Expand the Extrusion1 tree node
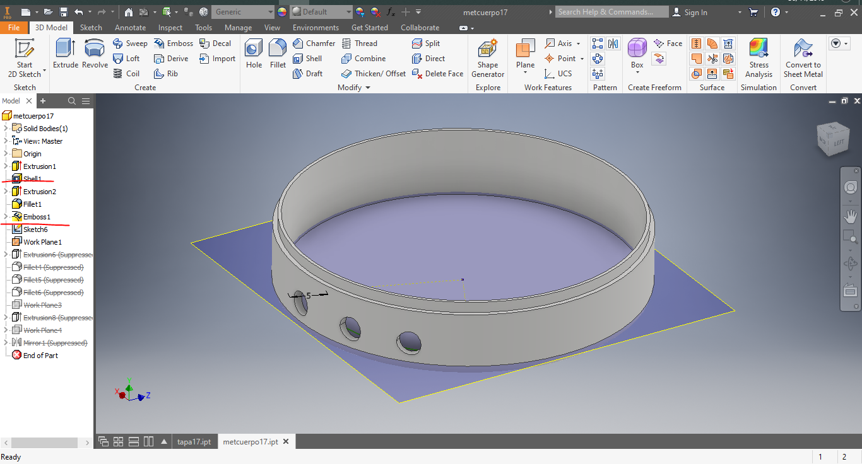The height and width of the screenshot is (464, 862). click(6, 166)
